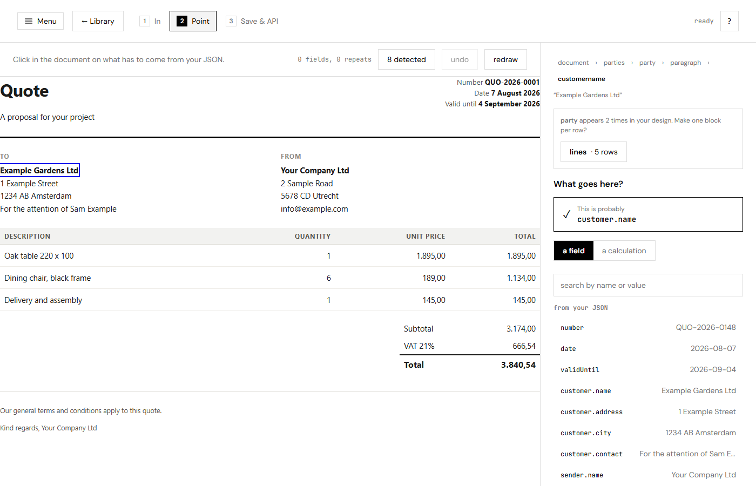Image resolution: width=756 pixels, height=486 pixels.
Task: Click 'Your Company Ltd' sender name under FROM
Action: click(315, 171)
